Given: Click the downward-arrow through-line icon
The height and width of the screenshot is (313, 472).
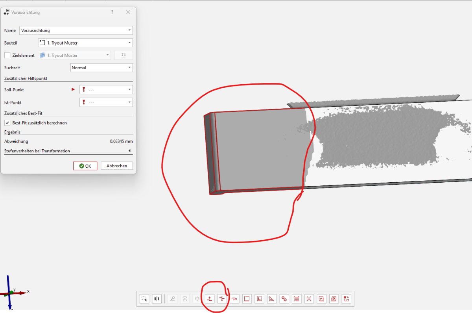Looking at the screenshot, I should (x=222, y=299).
